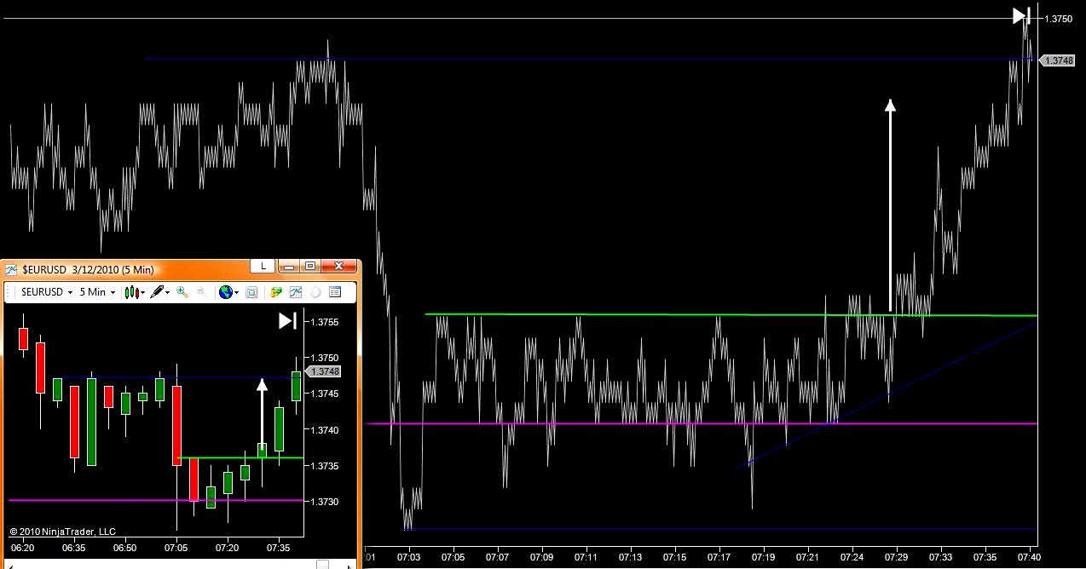This screenshot has width=1086, height=569.
Task: Click the 1.3755 label on small chart axis
Action: [x=326, y=322]
